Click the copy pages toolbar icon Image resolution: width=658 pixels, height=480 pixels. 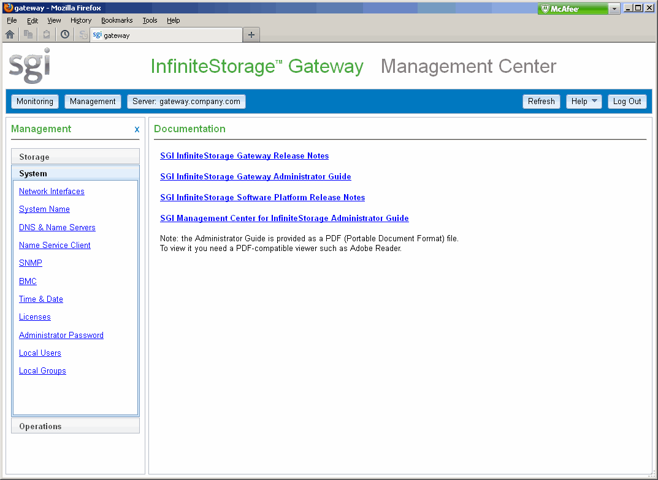coord(28,34)
